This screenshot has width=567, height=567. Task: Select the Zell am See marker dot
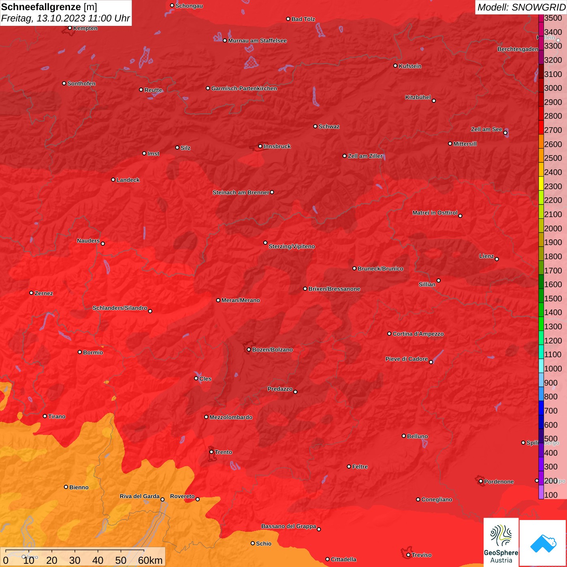tap(505, 132)
